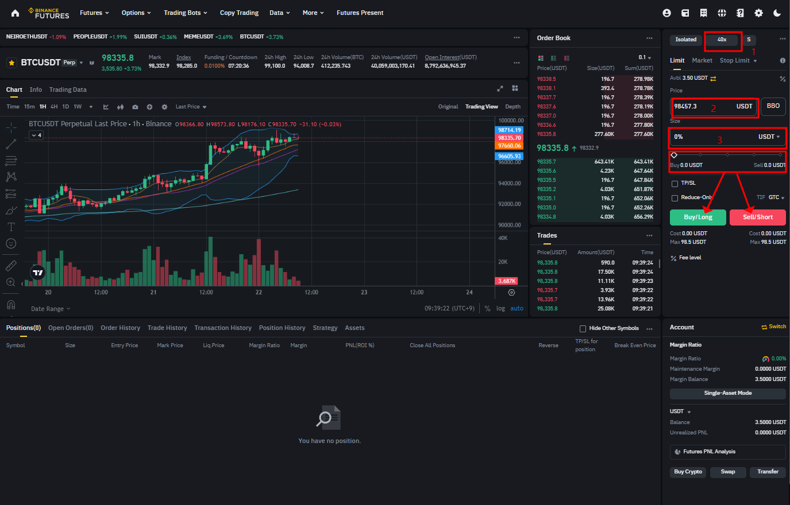Image resolution: width=790 pixels, height=505 pixels.
Task: Expand chart to fullscreen
Action: pos(500,88)
